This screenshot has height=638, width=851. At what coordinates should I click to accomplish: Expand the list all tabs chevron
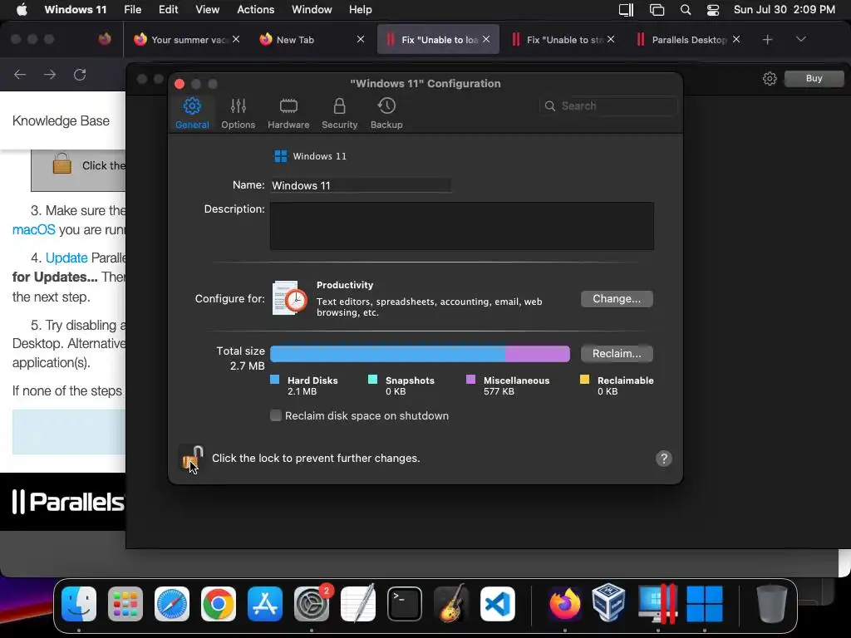801,39
